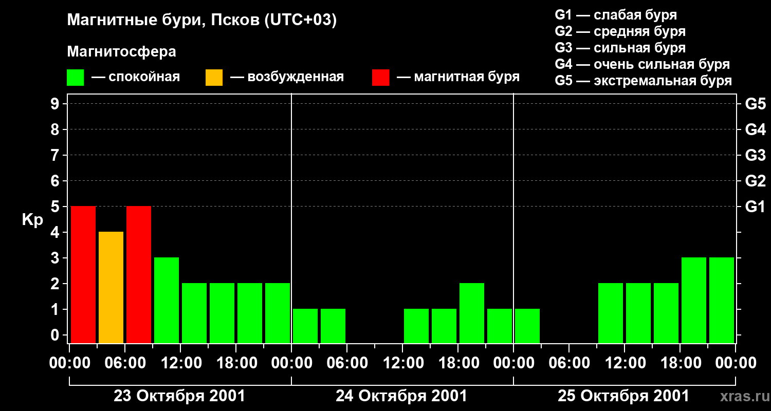This screenshot has width=771, height=411.
Task: Select Kp axis value 9
Action: (56, 104)
